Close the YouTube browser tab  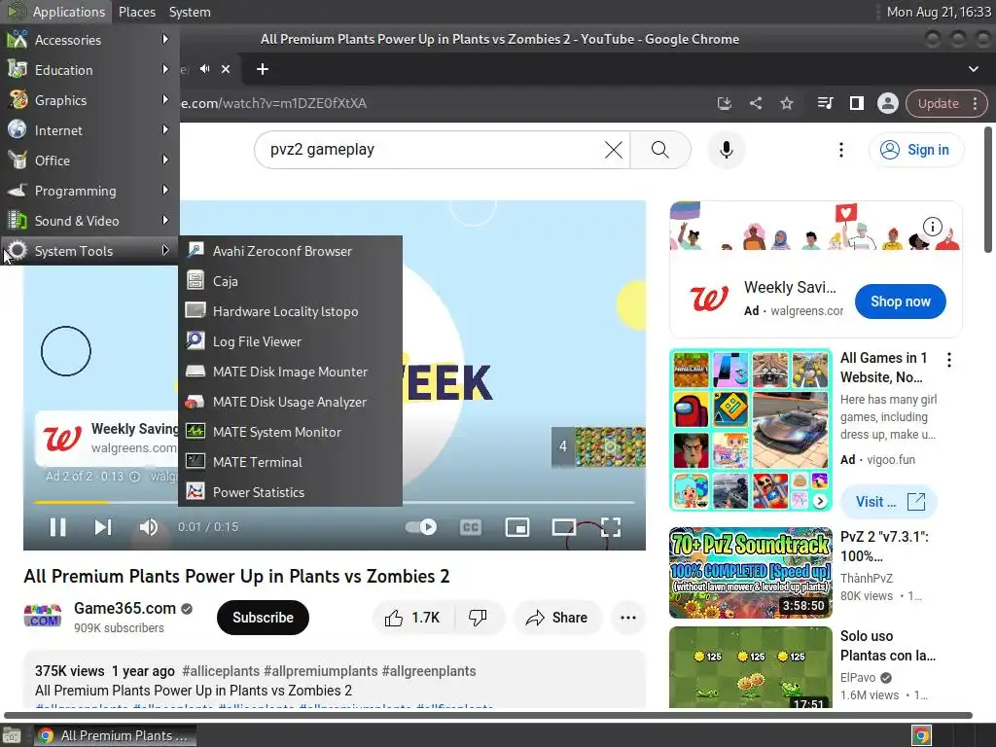click(226, 69)
